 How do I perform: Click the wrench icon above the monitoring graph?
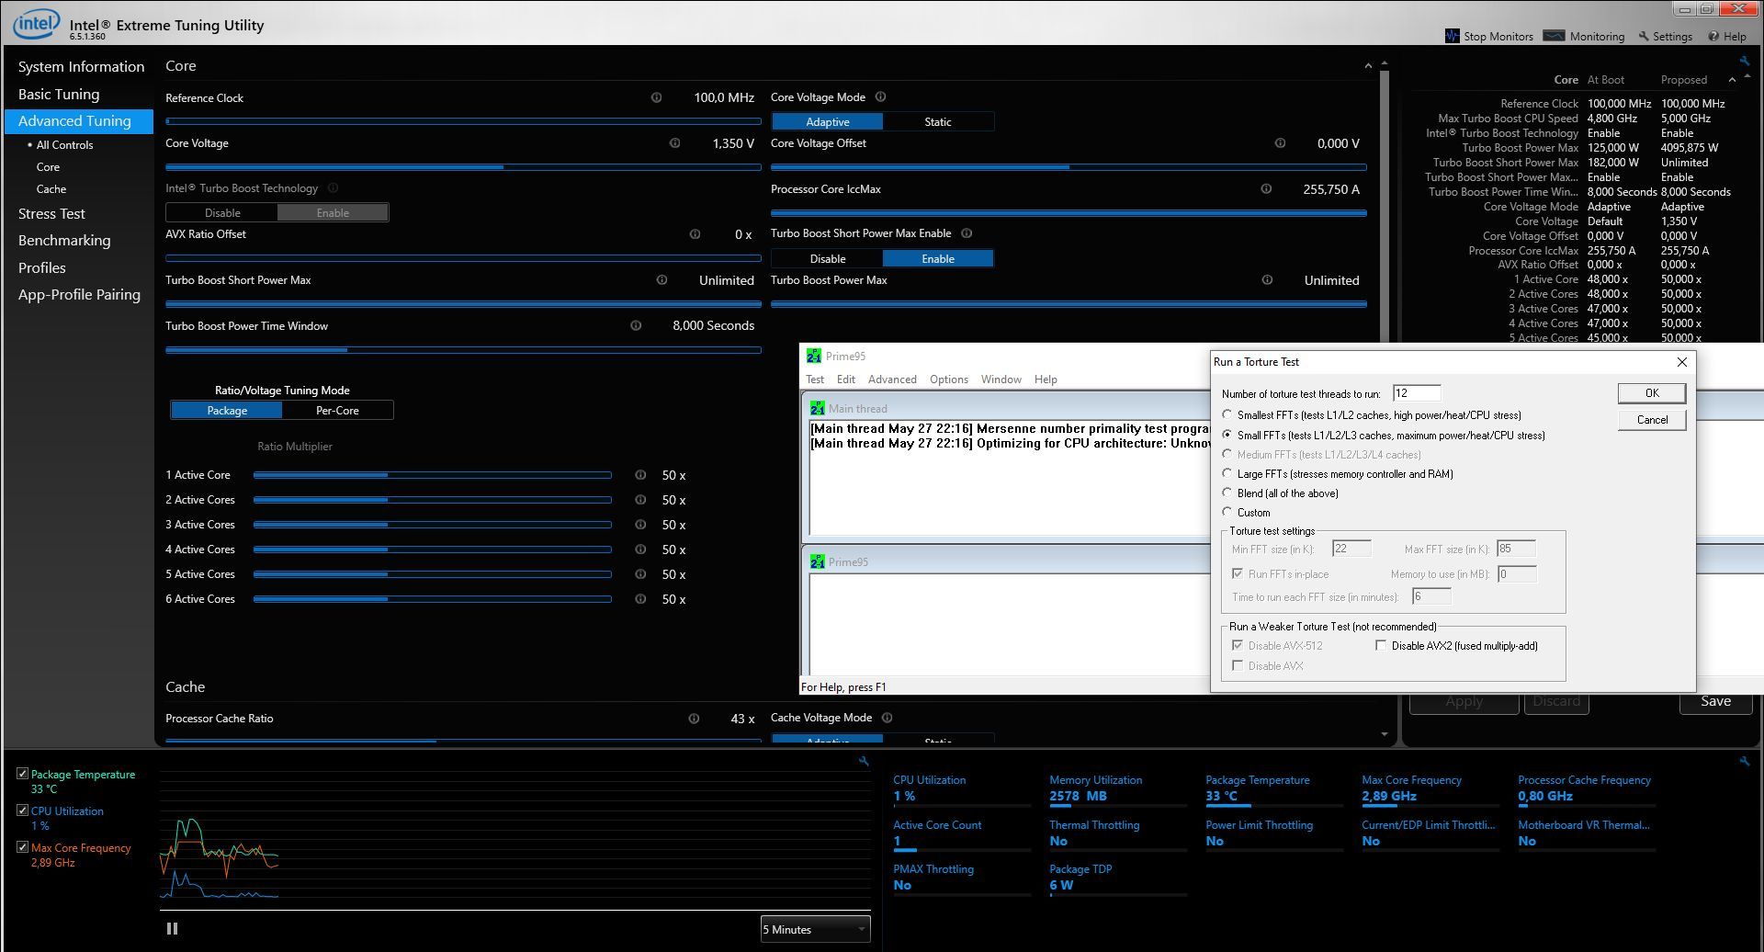864,761
